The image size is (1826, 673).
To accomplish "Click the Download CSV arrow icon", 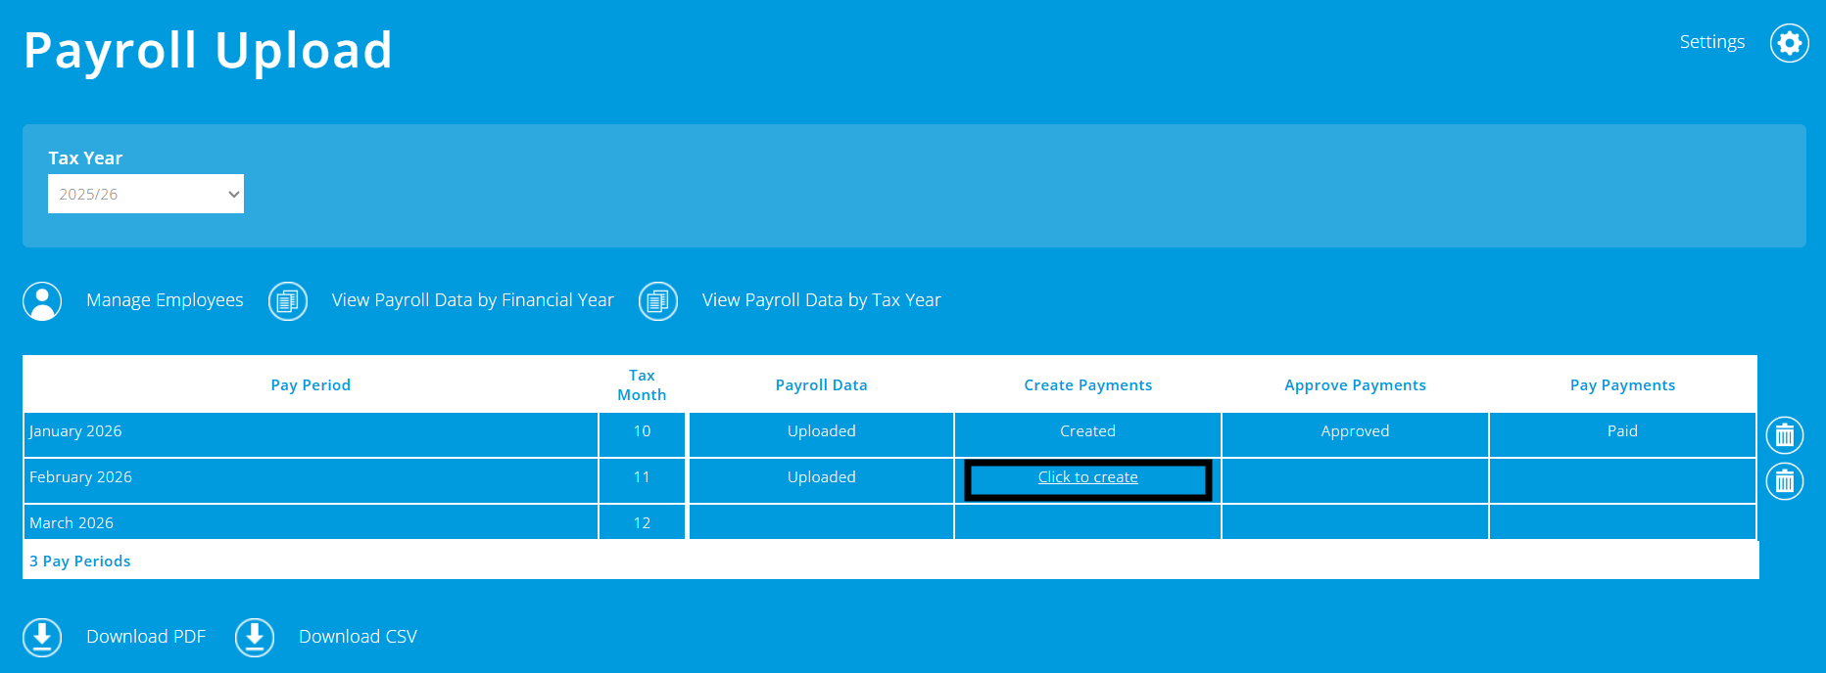I will 255,637.
